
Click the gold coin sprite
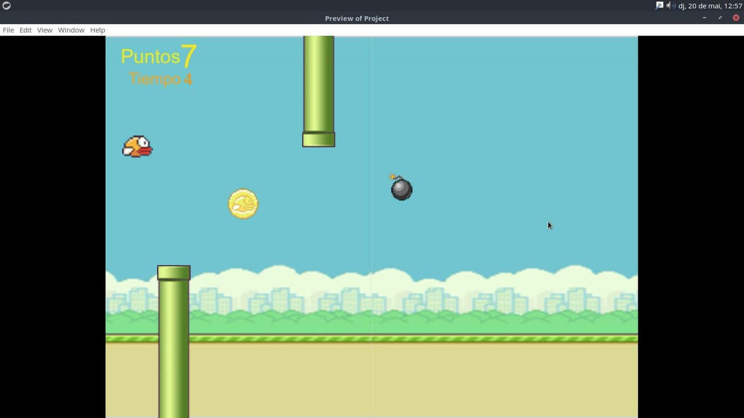tap(243, 204)
